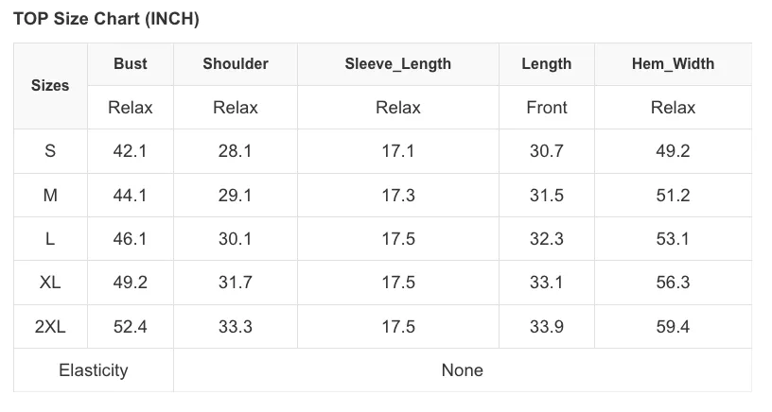Select the None elasticity value cell
772x412 pixels.
463,370
